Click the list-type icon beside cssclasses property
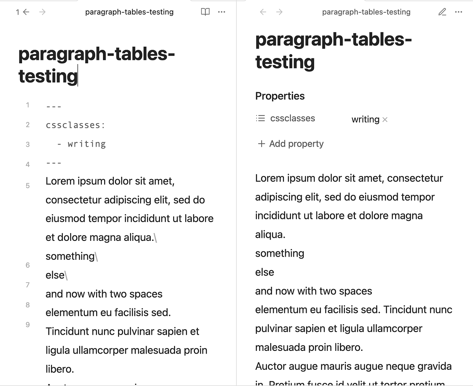473x386 pixels. coord(261,118)
